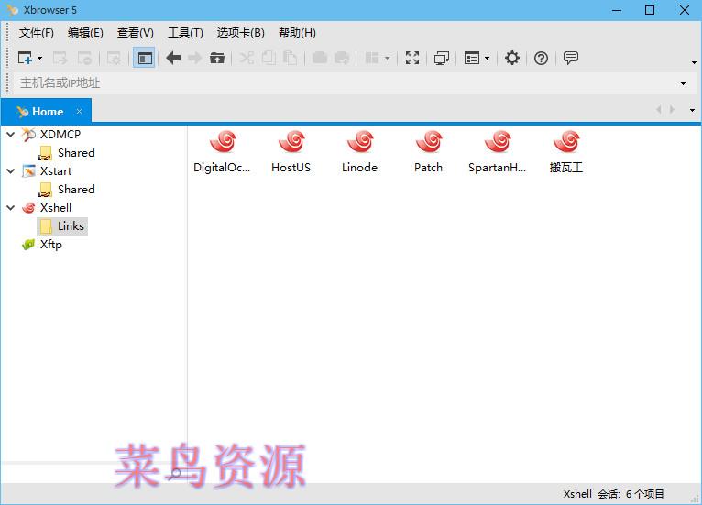Go up one folder level icon
Image resolution: width=702 pixels, height=505 pixels.
217,59
